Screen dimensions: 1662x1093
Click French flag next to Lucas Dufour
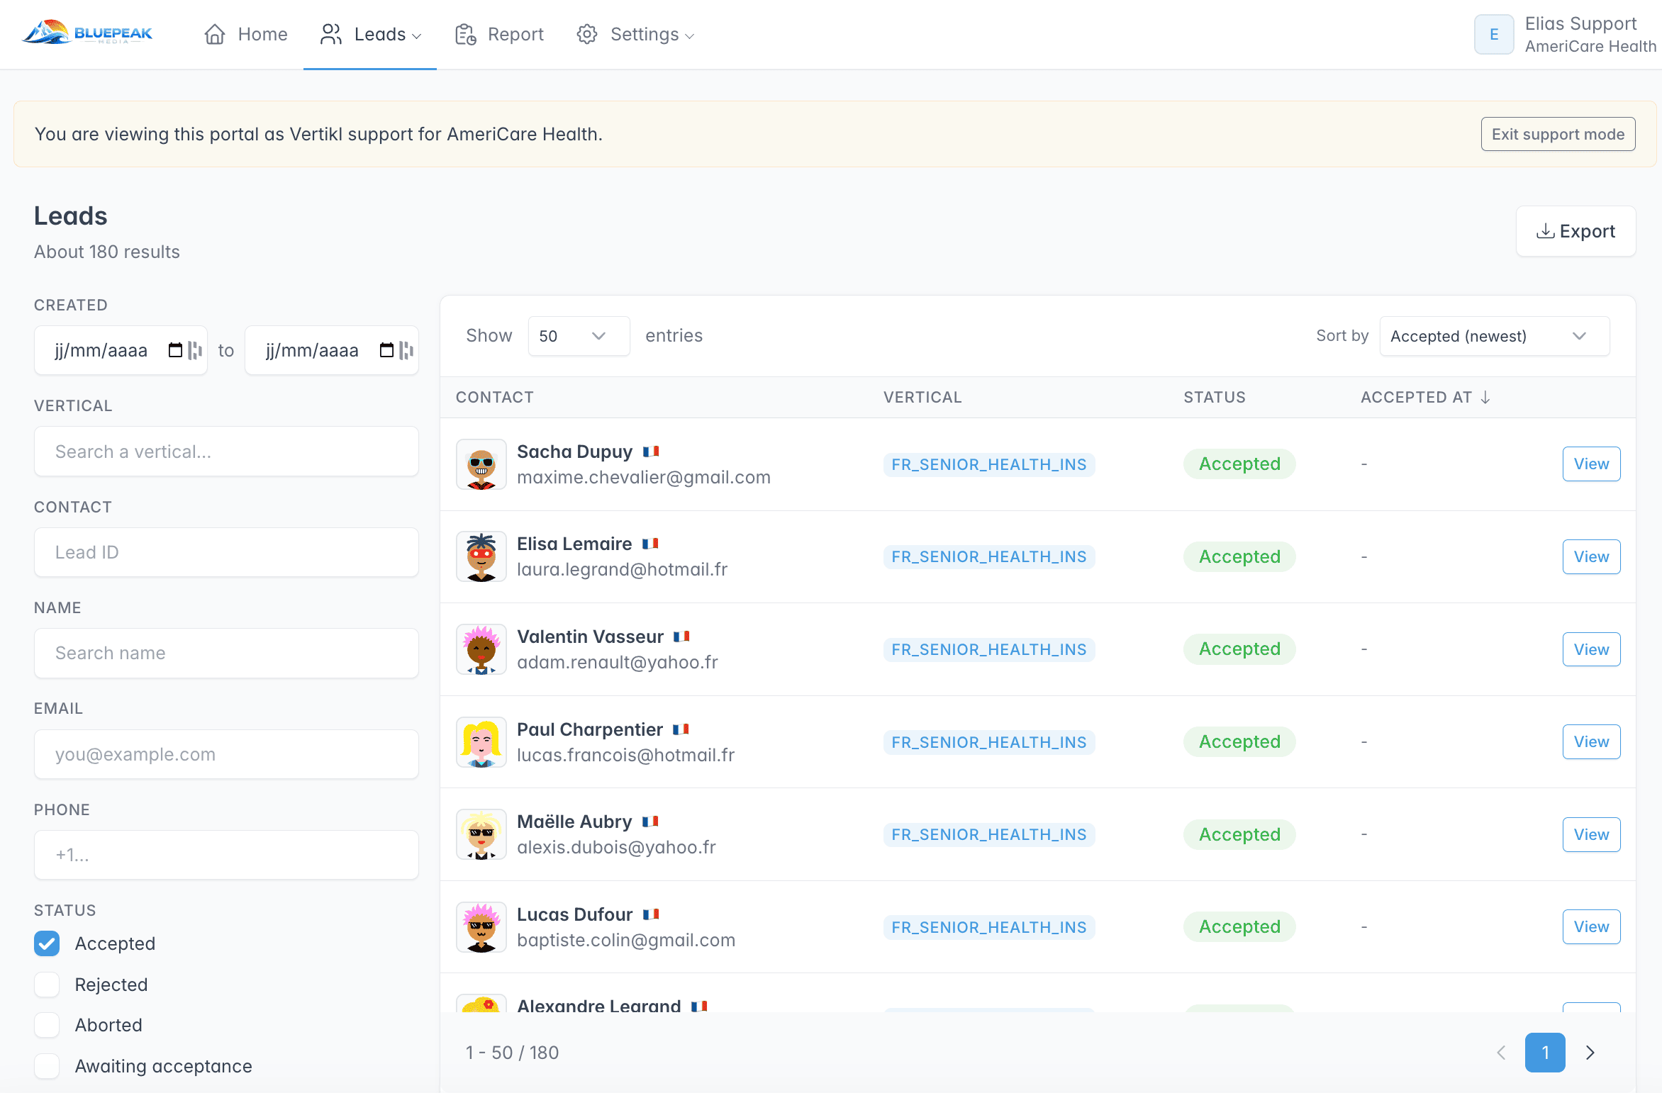click(x=651, y=914)
